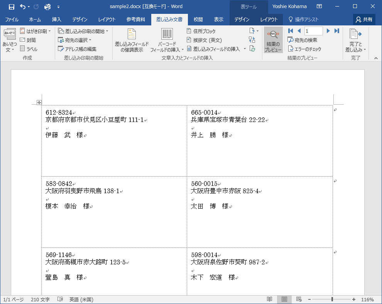Open Customize Quick Access Toolbar dropdown

59,7
